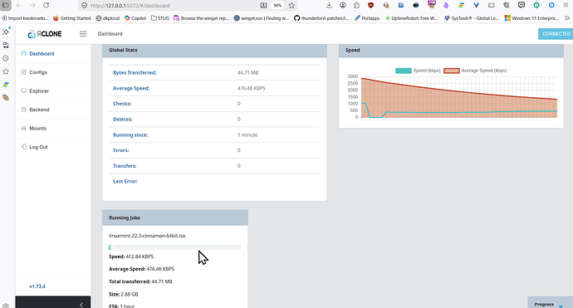
Task: Open the sidebar bookmarks star icon
Action: coord(6,71)
